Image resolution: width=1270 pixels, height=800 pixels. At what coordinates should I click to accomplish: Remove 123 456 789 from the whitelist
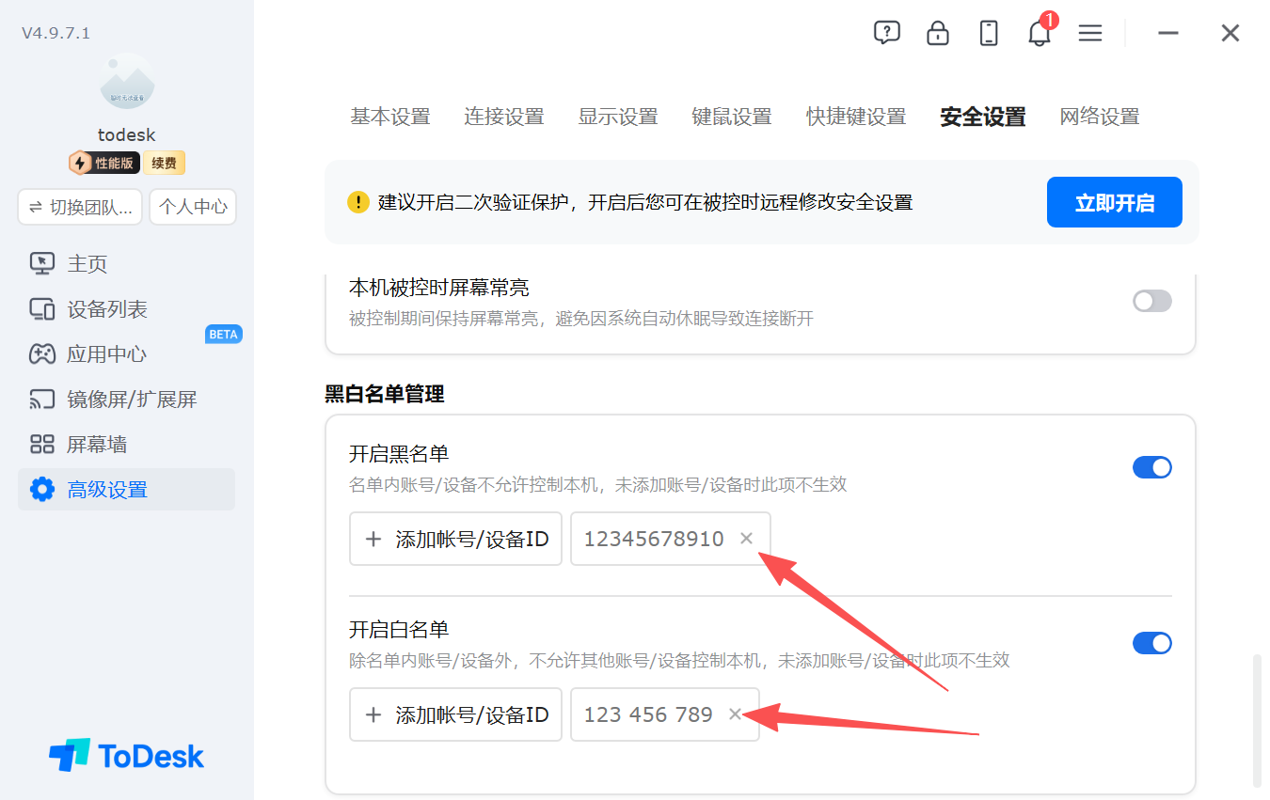[x=735, y=714]
